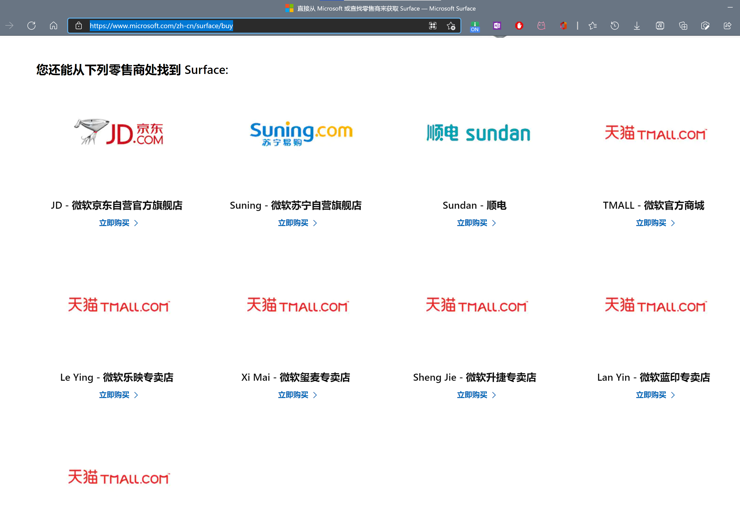Click 立即购买 under Suning 微软苏宁自营旗舰店
Image resolution: width=740 pixels, height=513 pixels.
(x=297, y=223)
